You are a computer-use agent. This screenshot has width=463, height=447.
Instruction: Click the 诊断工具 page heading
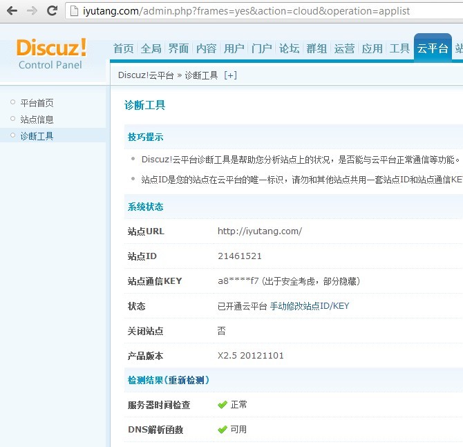(144, 105)
